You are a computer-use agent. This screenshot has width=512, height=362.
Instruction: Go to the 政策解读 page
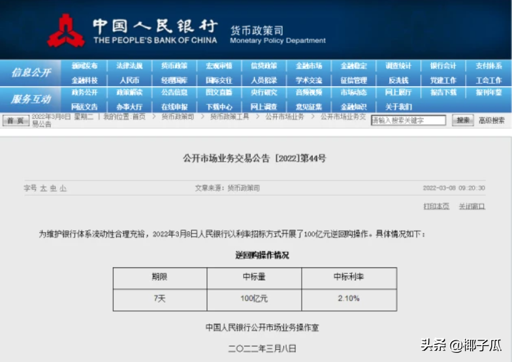tap(129, 93)
